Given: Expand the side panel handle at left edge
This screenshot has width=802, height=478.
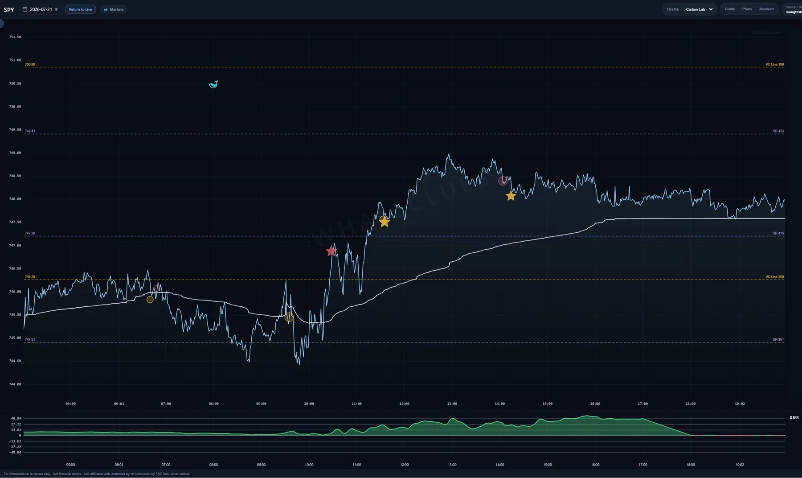Looking at the screenshot, I should [1, 23].
